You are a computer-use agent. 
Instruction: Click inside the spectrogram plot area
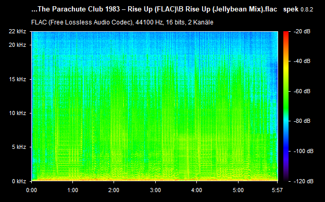coord(155,106)
